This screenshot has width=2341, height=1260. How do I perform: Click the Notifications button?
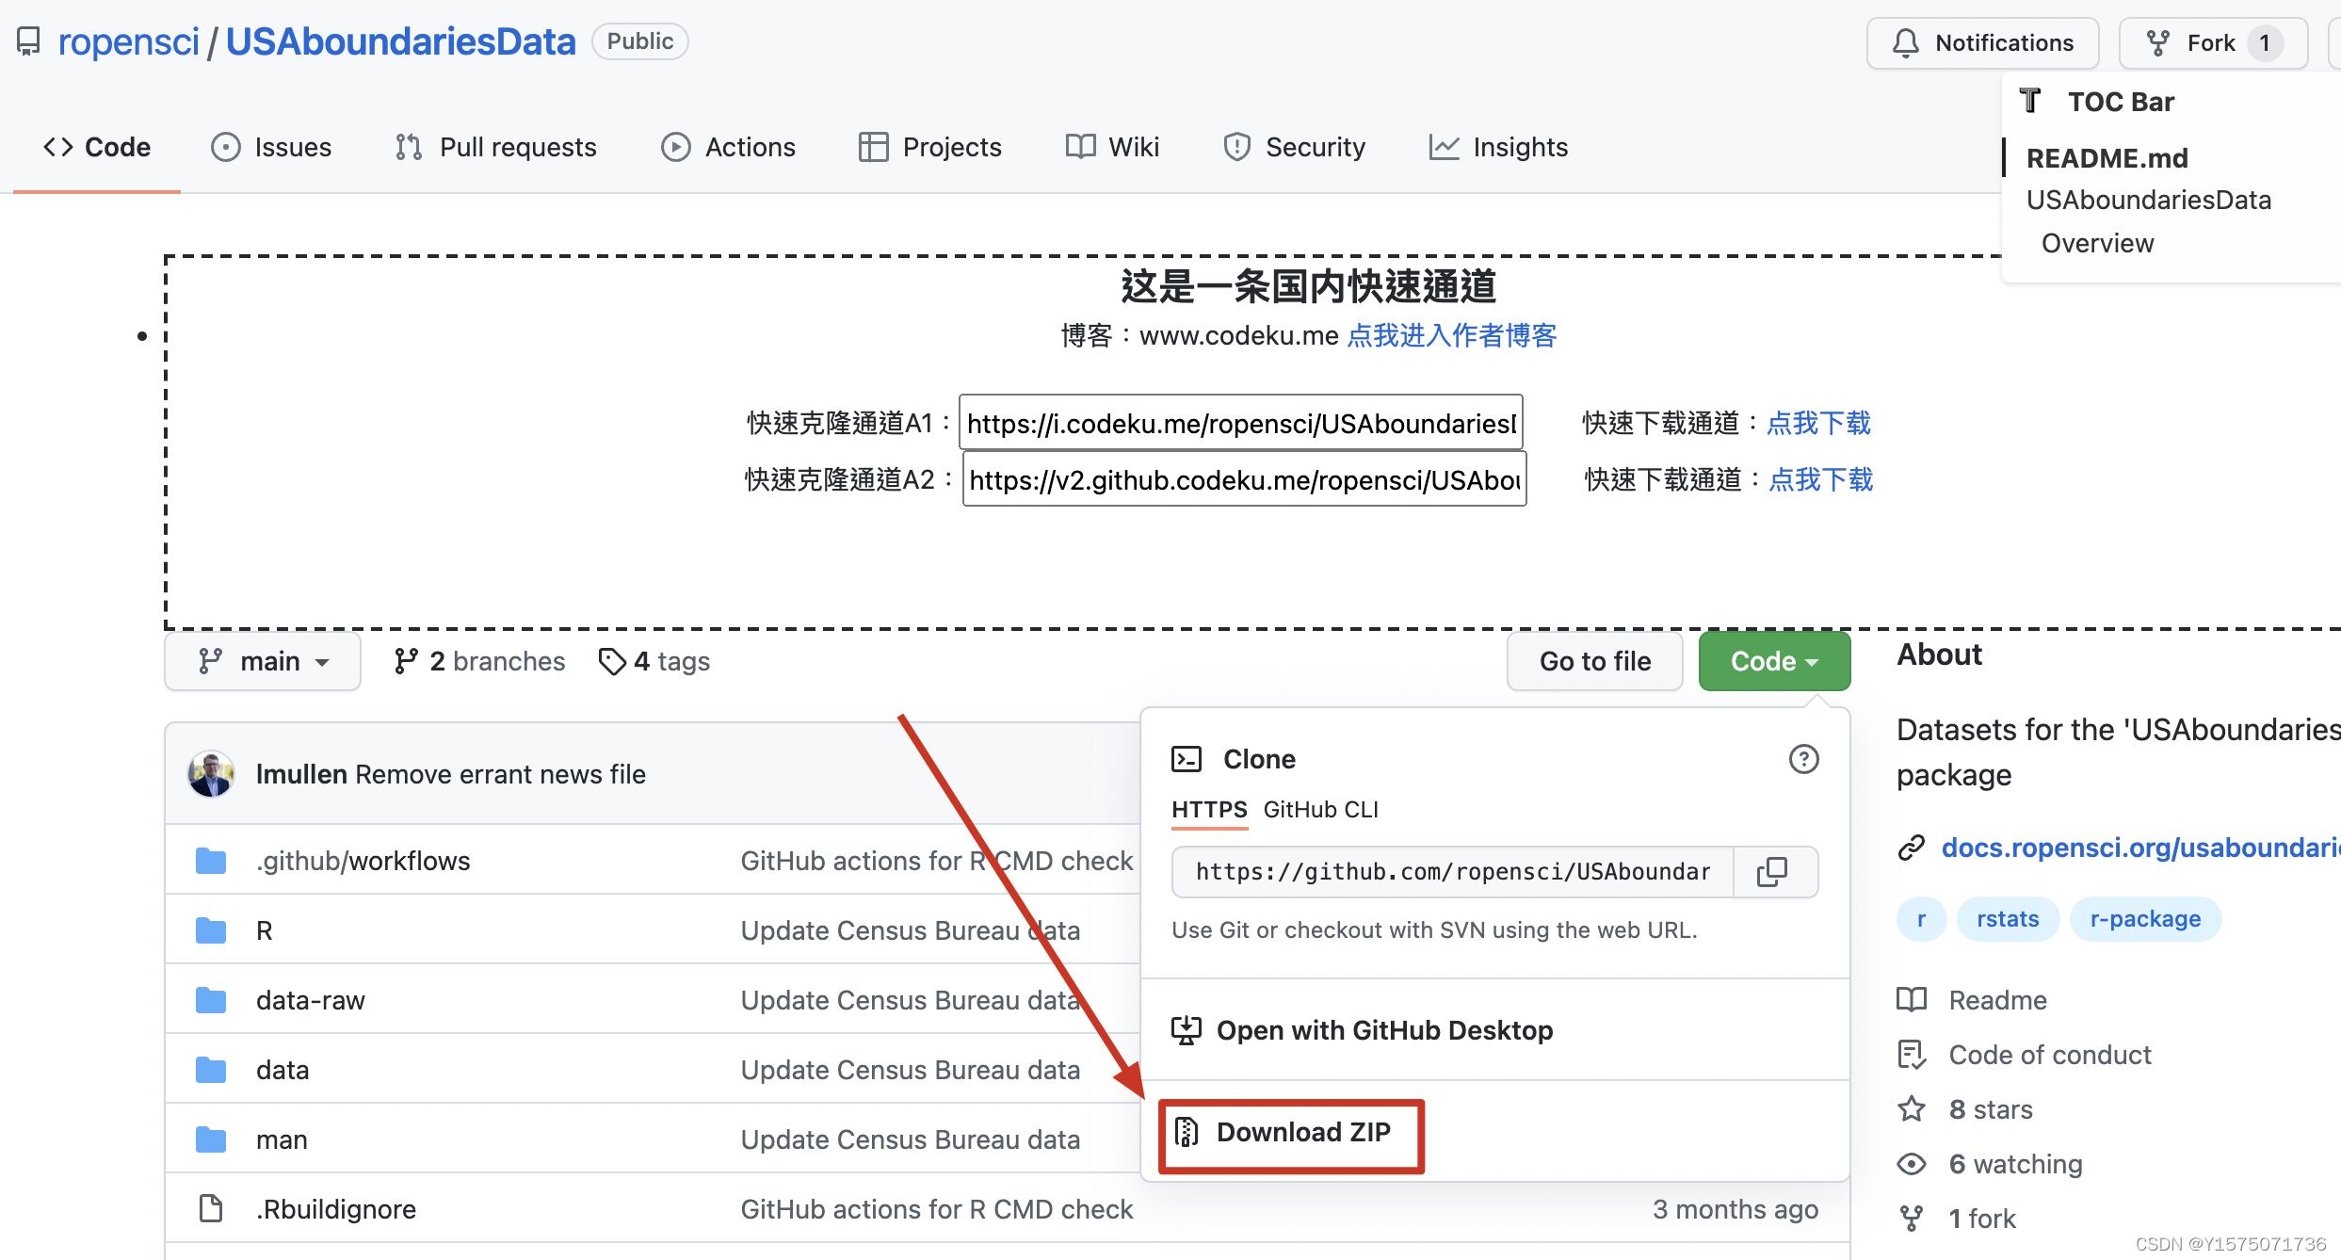point(1982,43)
